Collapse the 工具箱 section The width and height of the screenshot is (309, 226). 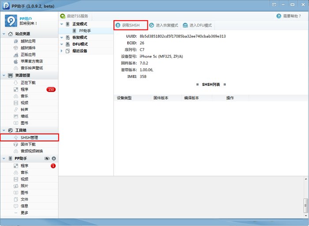(4, 130)
